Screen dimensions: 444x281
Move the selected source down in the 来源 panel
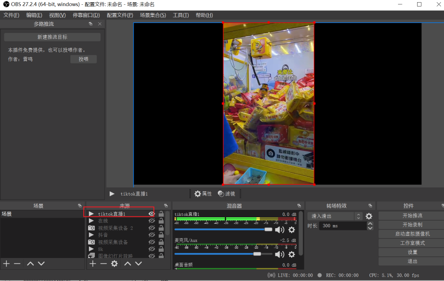(x=138, y=264)
